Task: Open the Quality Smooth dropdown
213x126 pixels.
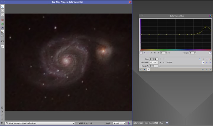Action: [x=119, y=123]
